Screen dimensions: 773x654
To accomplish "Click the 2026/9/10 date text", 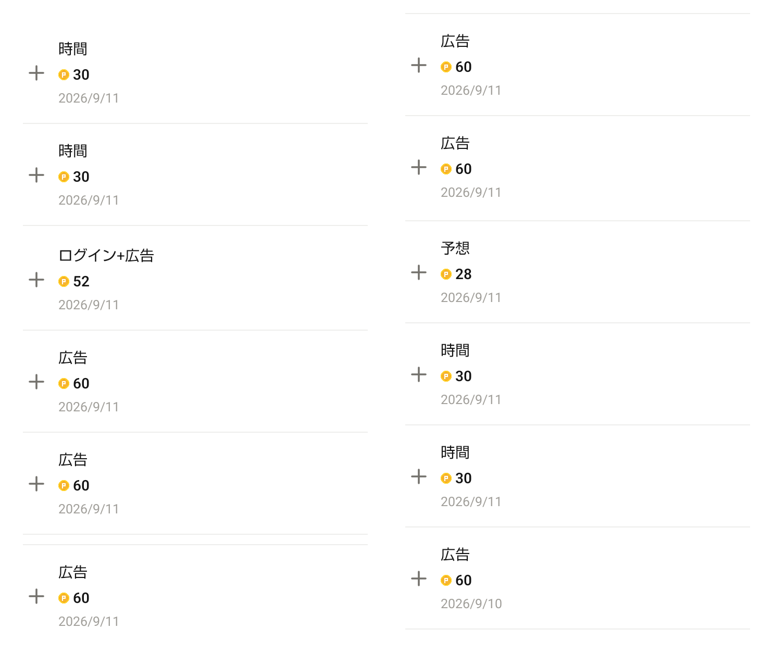I will coord(471,604).
